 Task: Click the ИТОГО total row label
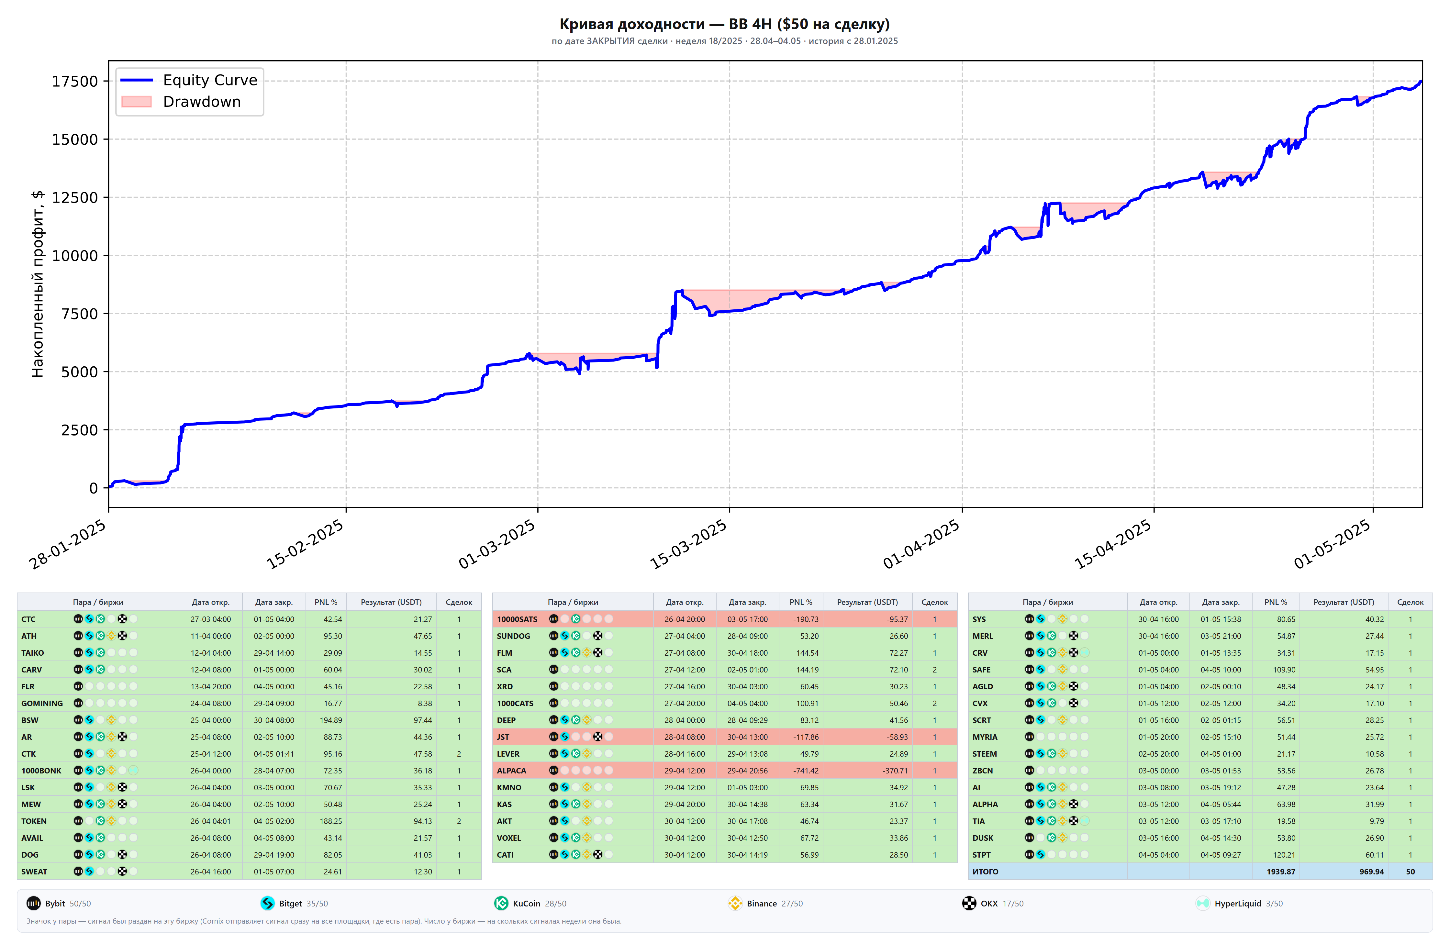click(x=985, y=872)
